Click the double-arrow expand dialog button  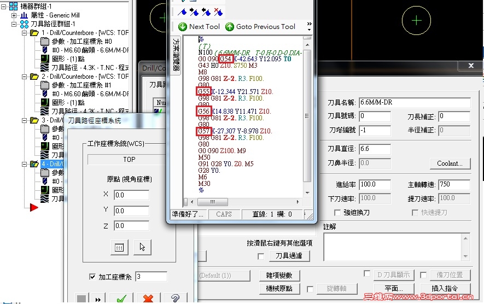pyautogui.click(x=98, y=300)
